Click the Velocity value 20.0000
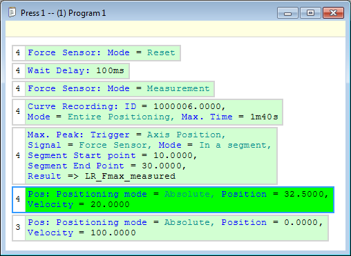Screen dimensions: 351x256 (110, 204)
